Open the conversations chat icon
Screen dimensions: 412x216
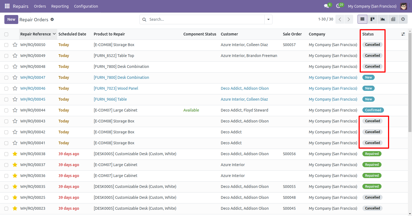click(x=326, y=6)
